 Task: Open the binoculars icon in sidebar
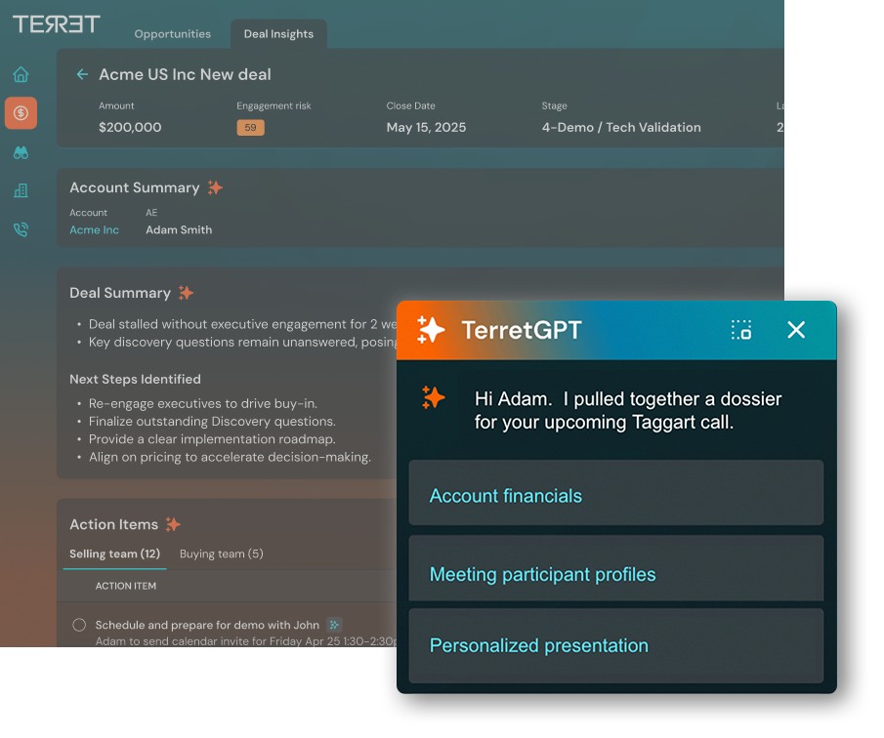pyautogui.click(x=21, y=152)
